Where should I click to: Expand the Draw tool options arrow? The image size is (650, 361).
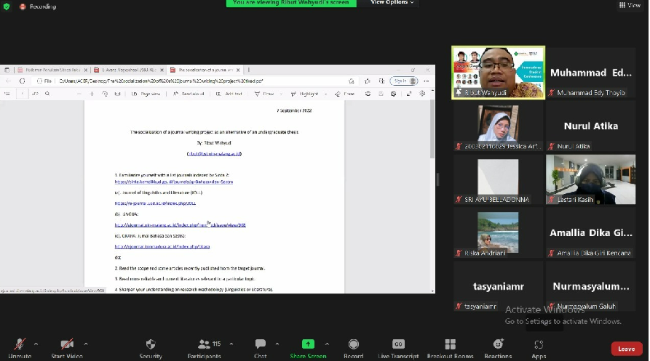(281, 94)
